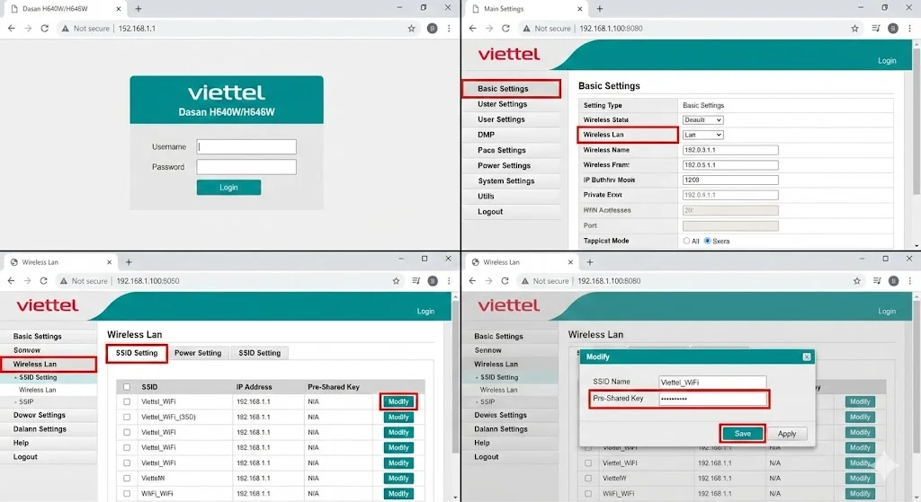Screen dimensions: 921x502
Task: Open the profile avatar in the Main Settings window
Action: point(893,28)
